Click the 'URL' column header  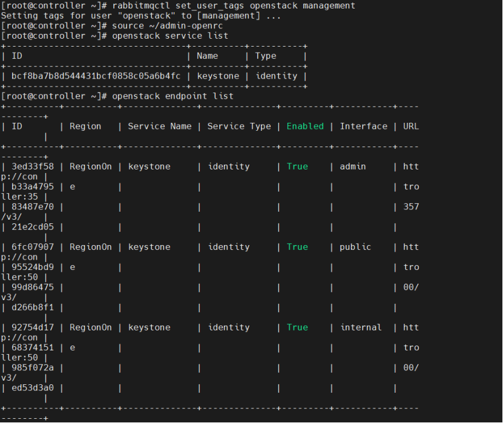click(x=411, y=126)
